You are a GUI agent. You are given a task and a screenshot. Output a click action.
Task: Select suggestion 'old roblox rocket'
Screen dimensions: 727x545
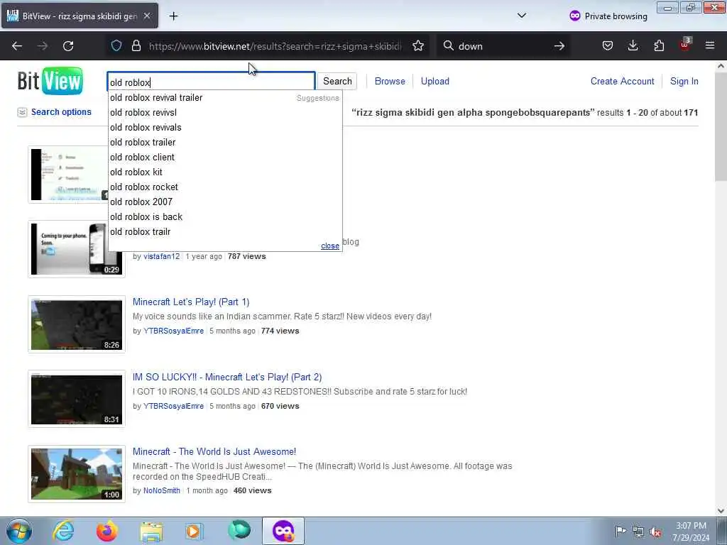click(x=143, y=187)
